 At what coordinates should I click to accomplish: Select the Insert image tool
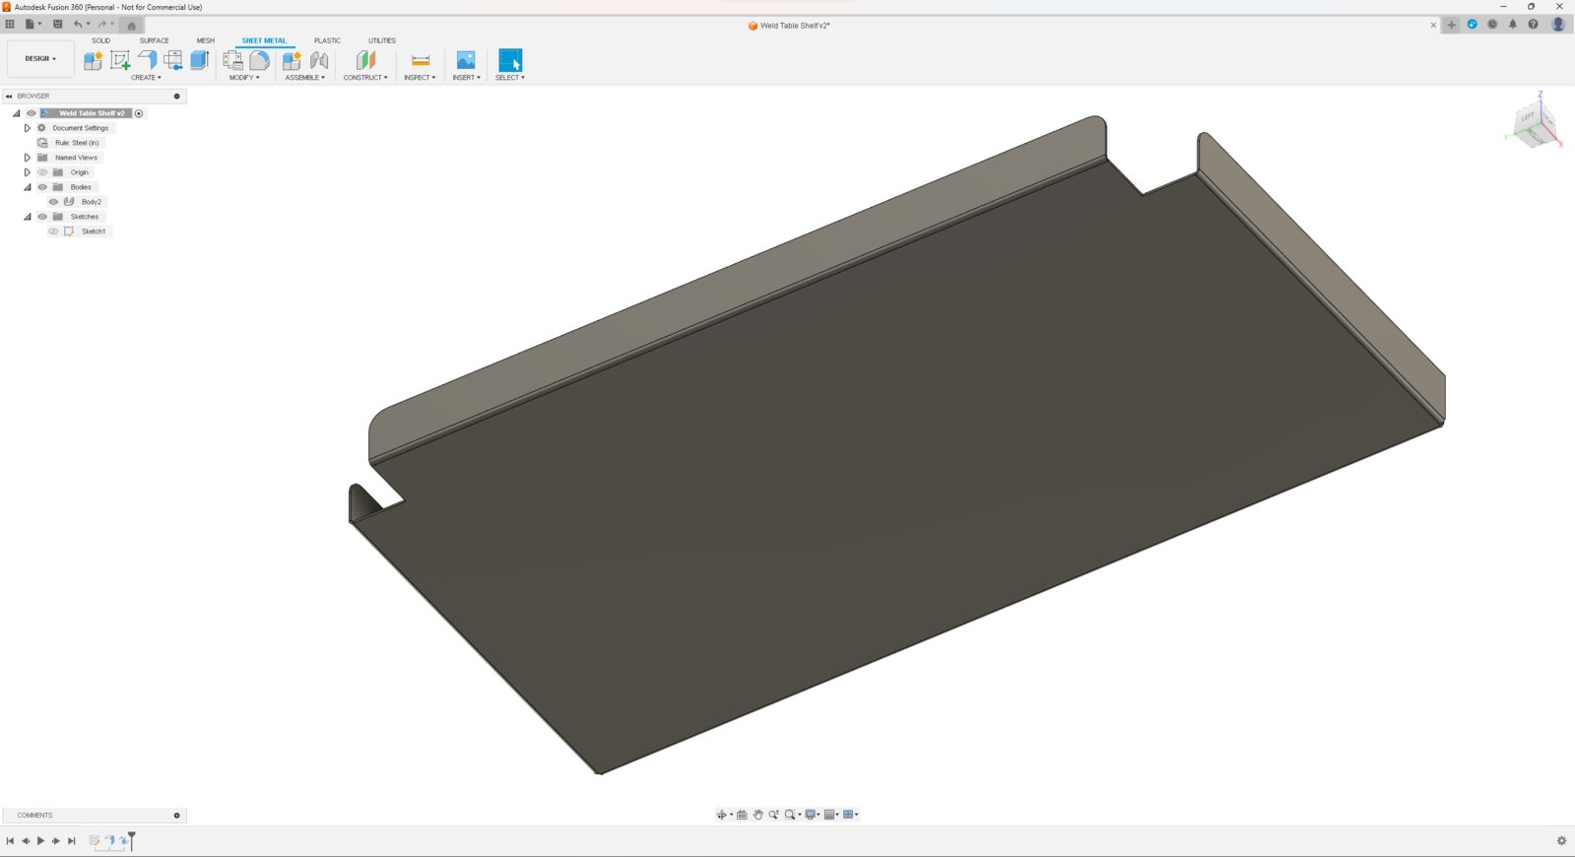[466, 60]
